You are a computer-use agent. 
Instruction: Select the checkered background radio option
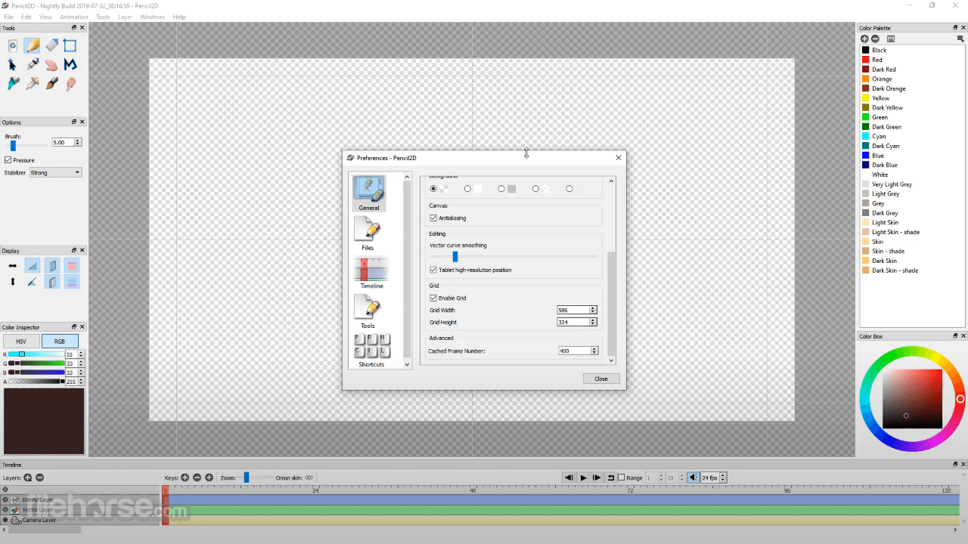433,189
